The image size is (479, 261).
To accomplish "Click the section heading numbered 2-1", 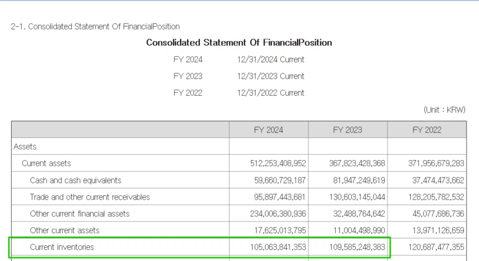I will [x=95, y=27].
